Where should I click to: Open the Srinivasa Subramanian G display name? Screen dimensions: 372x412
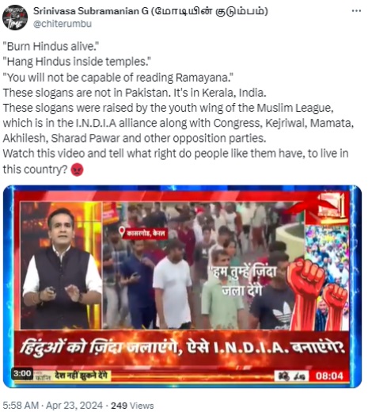point(150,11)
